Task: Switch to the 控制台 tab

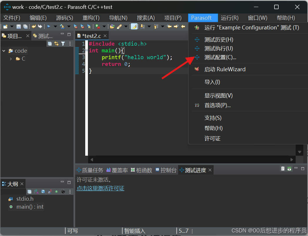Action: [x=166, y=170]
